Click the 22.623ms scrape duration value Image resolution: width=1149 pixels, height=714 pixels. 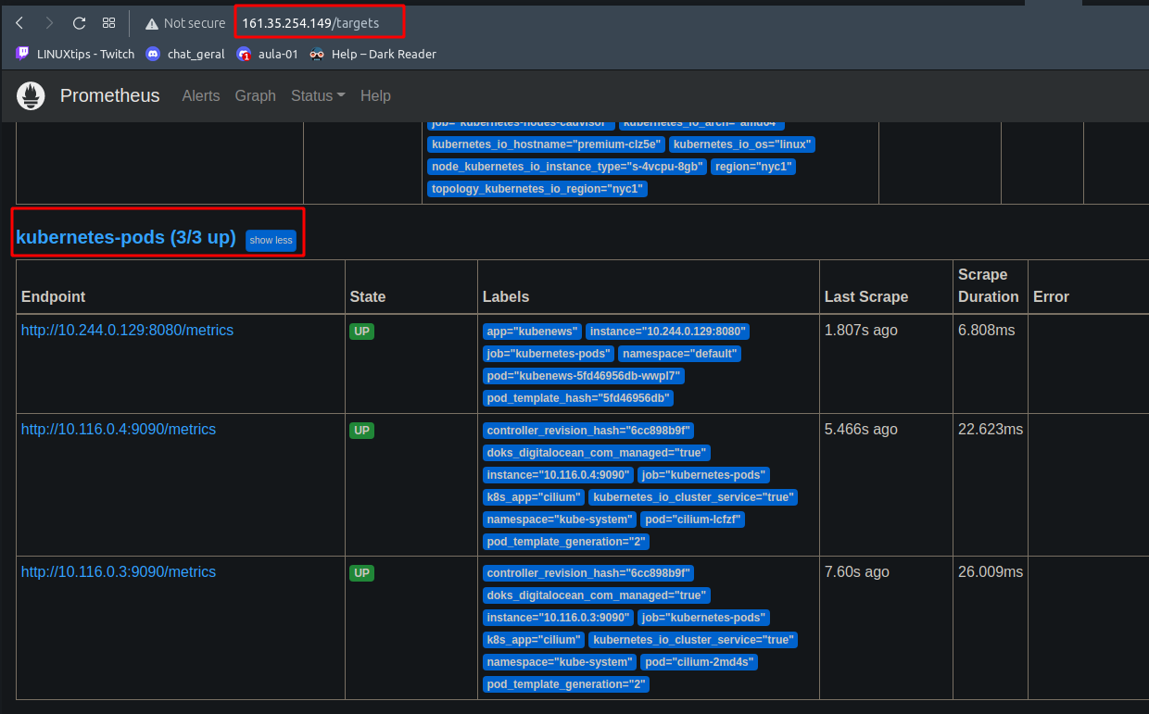991,430
